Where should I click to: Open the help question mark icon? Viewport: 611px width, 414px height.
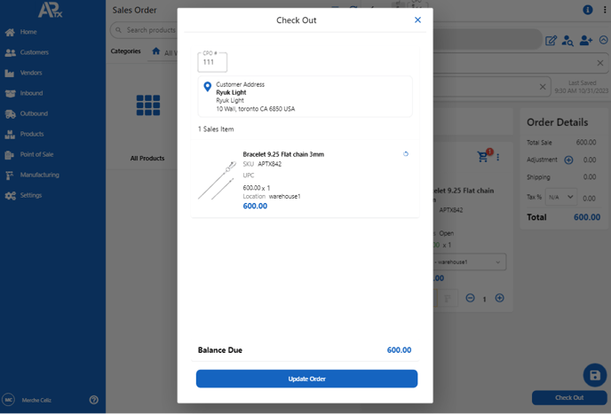(94, 400)
